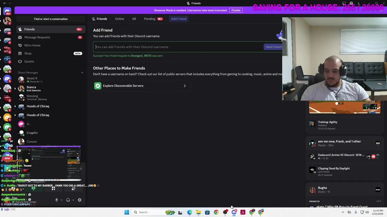Open the soundboard icon button
Screen dimensions: 387x217
pyautogui.click(x=73, y=189)
